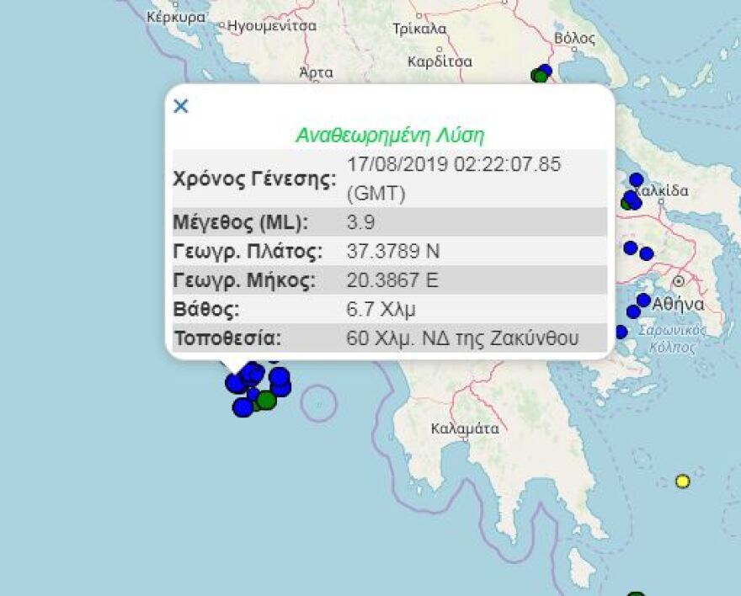Close the earthquake details popup
The image size is (741, 596).
[x=180, y=107]
